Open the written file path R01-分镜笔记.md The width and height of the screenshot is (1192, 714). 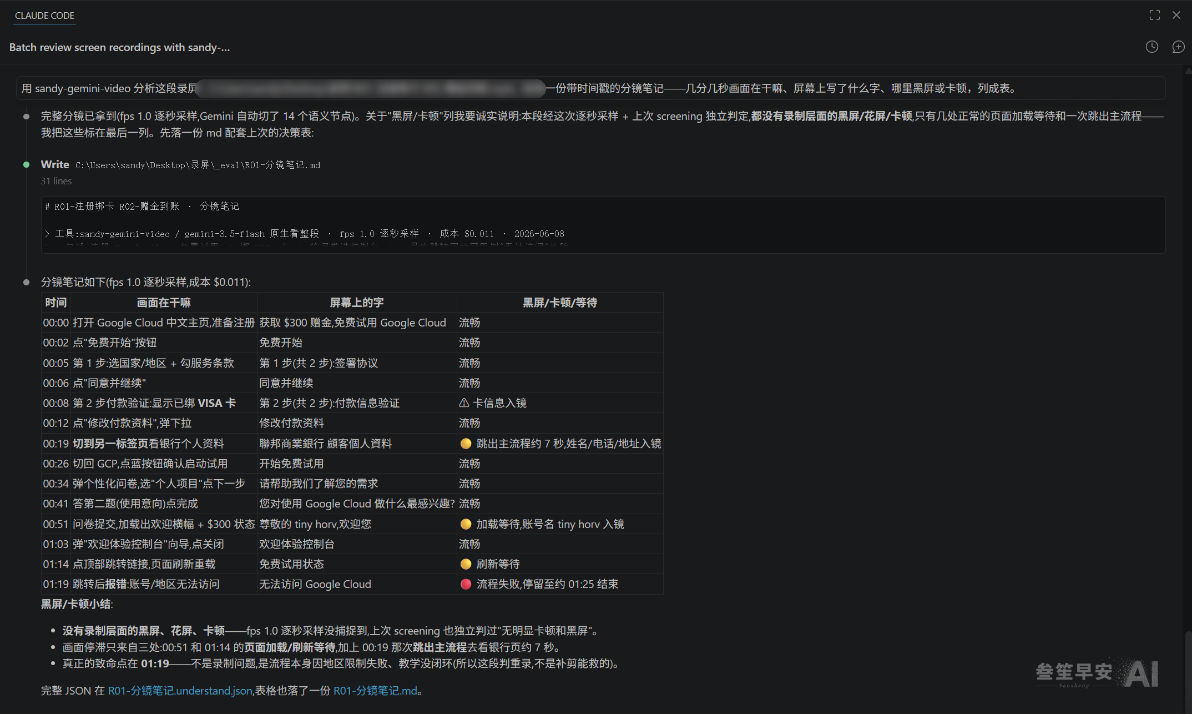tap(198, 165)
